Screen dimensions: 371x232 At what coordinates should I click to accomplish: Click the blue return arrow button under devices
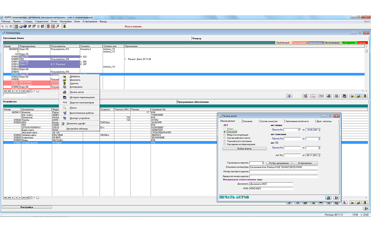[x=344, y=202]
